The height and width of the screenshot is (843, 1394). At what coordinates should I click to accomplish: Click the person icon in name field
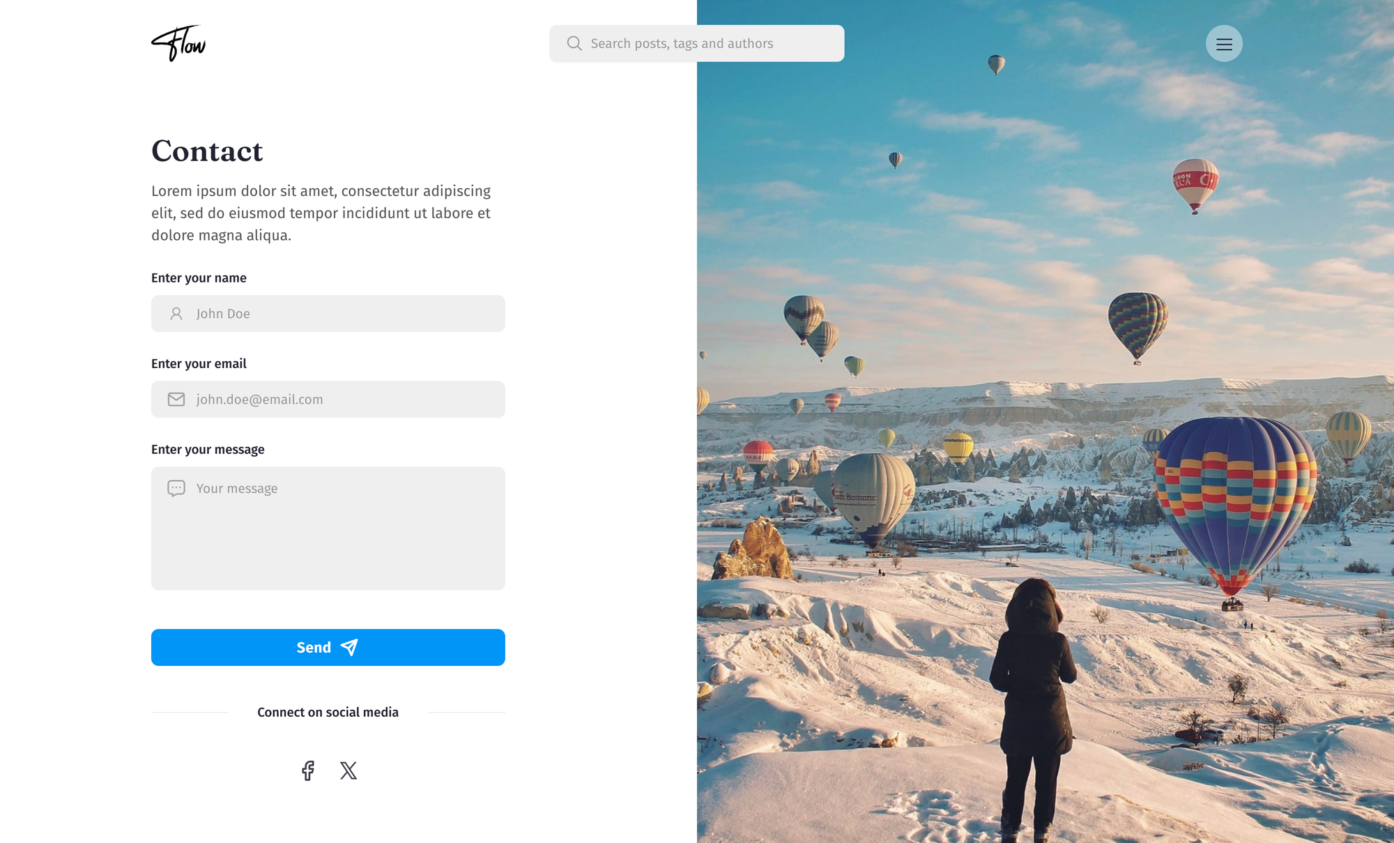pyautogui.click(x=176, y=314)
